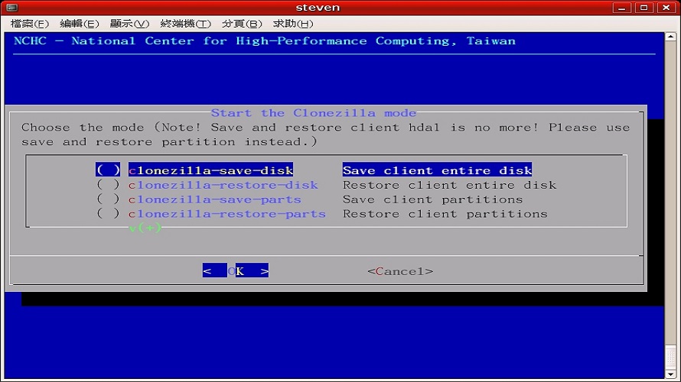Click the clonezilla-restore-disk option label
Viewport: 681px width, 382px height.
click(x=223, y=185)
